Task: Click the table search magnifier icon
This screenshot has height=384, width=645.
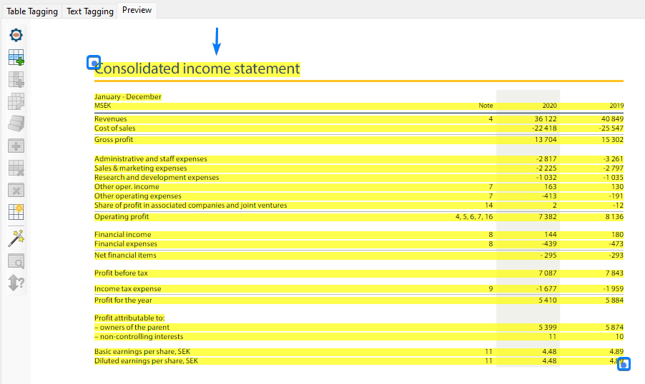Action: (16, 261)
